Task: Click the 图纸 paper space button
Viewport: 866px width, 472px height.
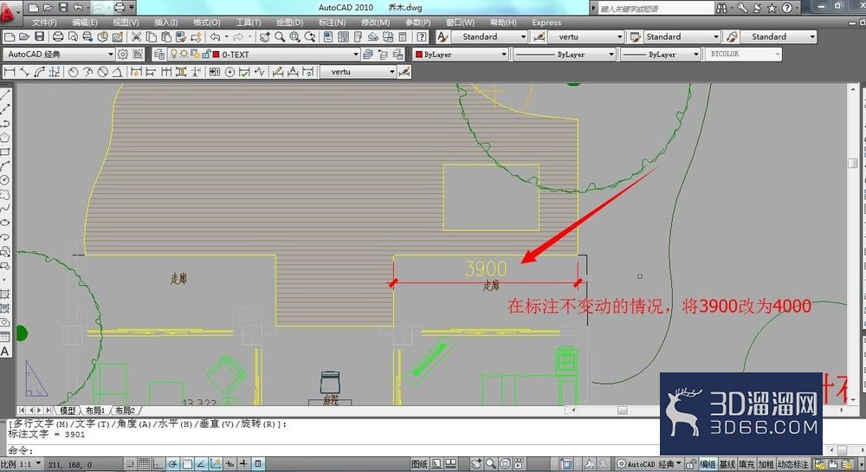Action: (x=418, y=464)
